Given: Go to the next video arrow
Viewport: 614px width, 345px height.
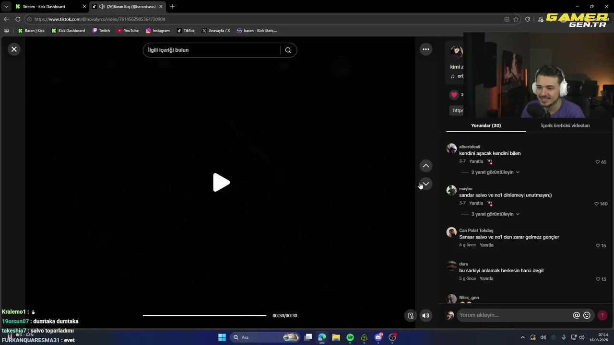Looking at the screenshot, I should click(426, 184).
